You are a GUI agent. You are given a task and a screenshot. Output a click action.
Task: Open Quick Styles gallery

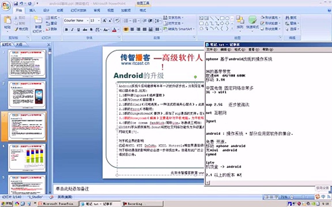click(x=252, y=24)
